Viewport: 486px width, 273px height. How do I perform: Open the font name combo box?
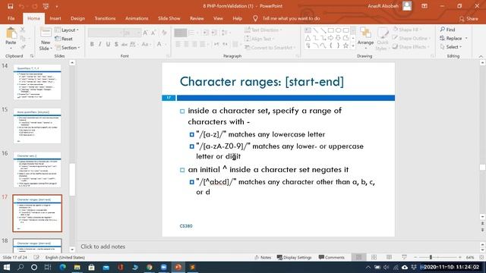(x=106, y=33)
